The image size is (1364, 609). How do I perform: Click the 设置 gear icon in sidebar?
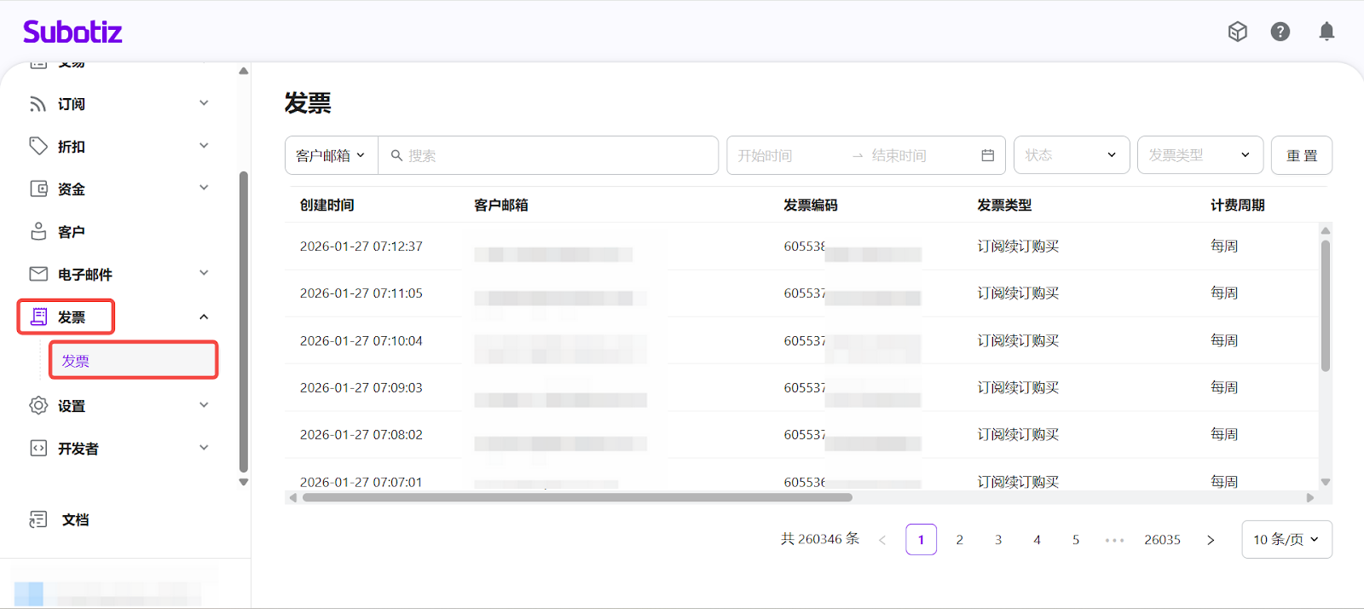point(38,406)
